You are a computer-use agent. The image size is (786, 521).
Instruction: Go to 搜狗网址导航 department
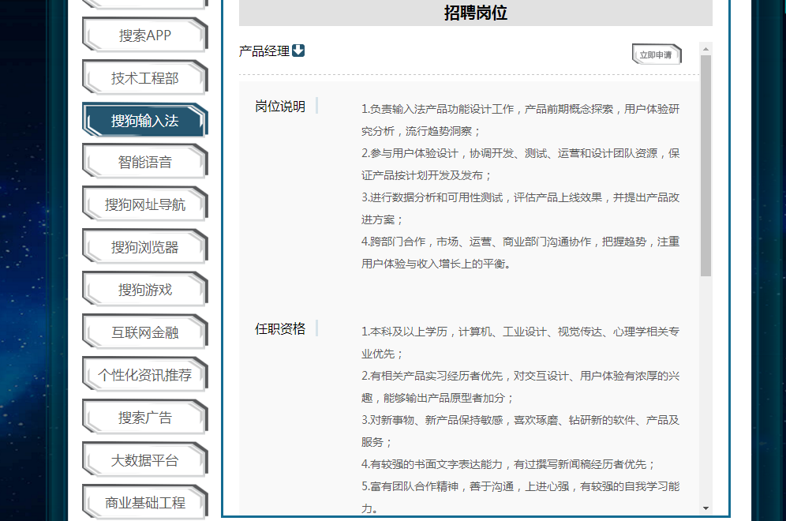click(x=145, y=204)
